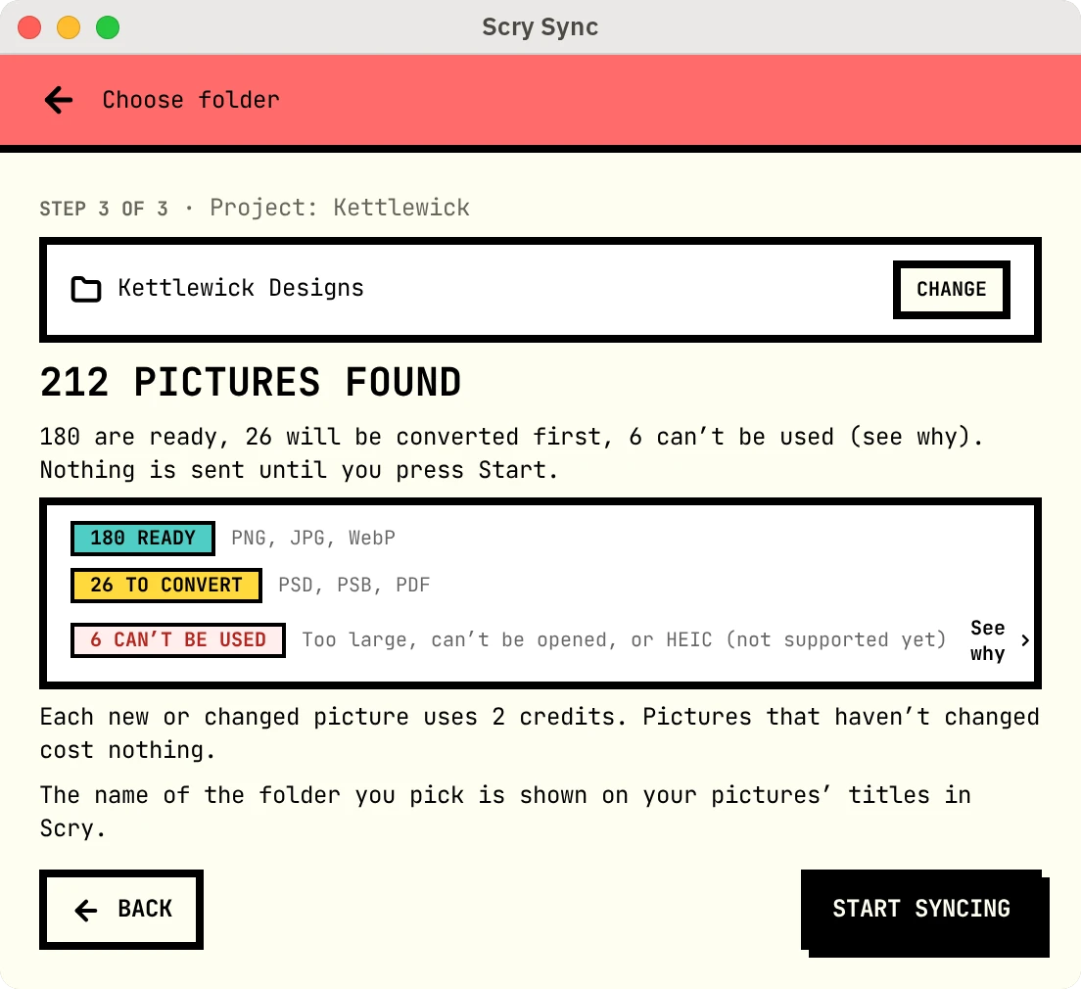Image resolution: width=1081 pixels, height=989 pixels.
Task: Click the Project: Kettlewick label
Action: coord(339,208)
